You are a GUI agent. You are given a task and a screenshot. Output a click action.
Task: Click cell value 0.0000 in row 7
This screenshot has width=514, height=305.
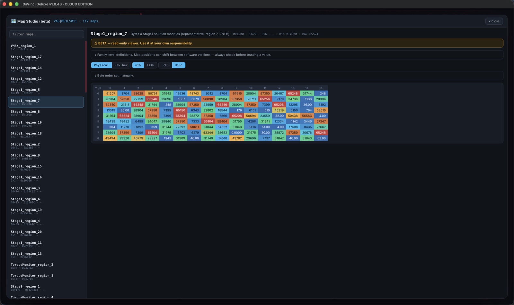(236, 133)
